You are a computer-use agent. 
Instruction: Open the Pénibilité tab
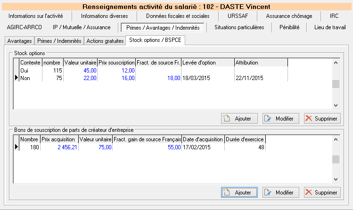(289, 27)
